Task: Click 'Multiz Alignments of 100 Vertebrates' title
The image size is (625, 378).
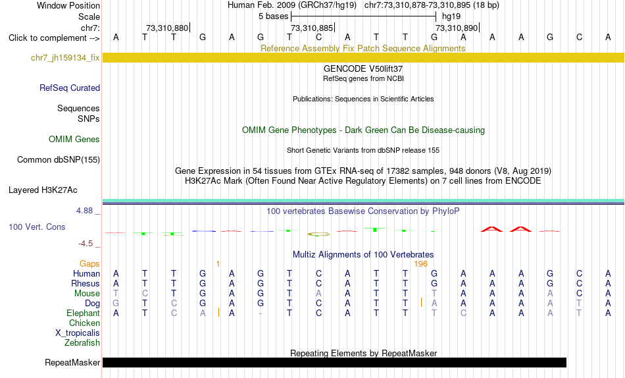Action: tap(363, 255)
